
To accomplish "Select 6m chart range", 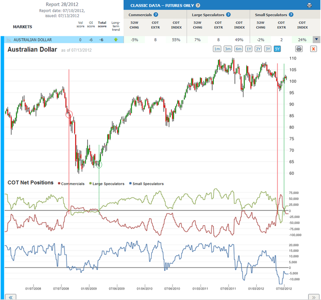I will (239, 49).
